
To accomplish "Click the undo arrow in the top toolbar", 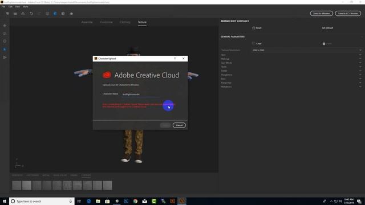I will point(31,14).
